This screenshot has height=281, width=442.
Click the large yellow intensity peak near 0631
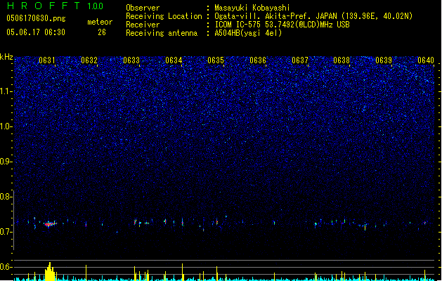(50, 271)
